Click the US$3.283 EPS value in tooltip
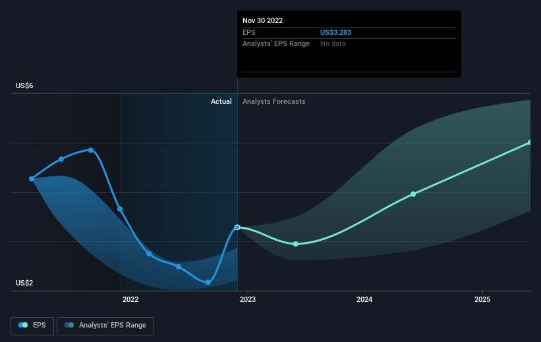 335,32
